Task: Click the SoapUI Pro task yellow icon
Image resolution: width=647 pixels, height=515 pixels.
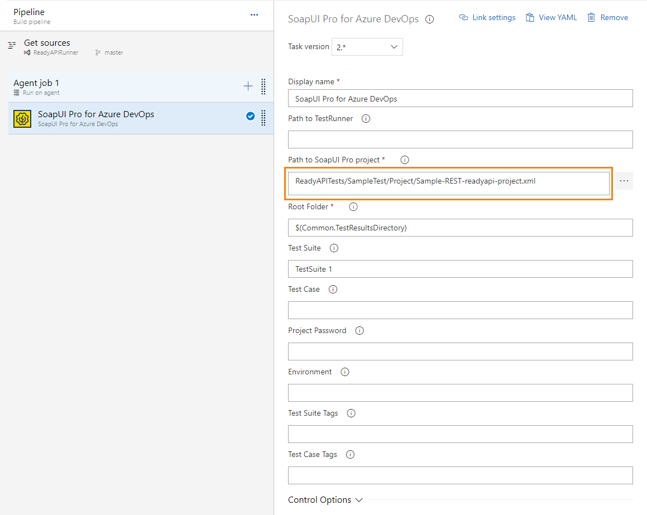Action: coord(22,119)
